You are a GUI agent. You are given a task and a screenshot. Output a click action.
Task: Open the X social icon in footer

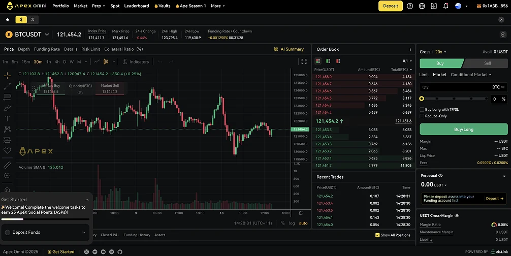pyautogui.click(x=86, y=252)
